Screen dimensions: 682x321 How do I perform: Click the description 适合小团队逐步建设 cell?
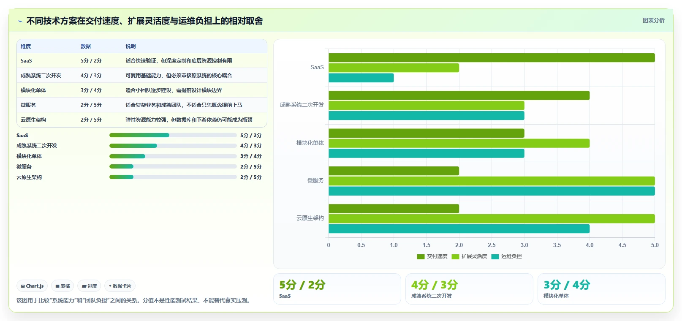pyautogui.click(x=174, y=90)
